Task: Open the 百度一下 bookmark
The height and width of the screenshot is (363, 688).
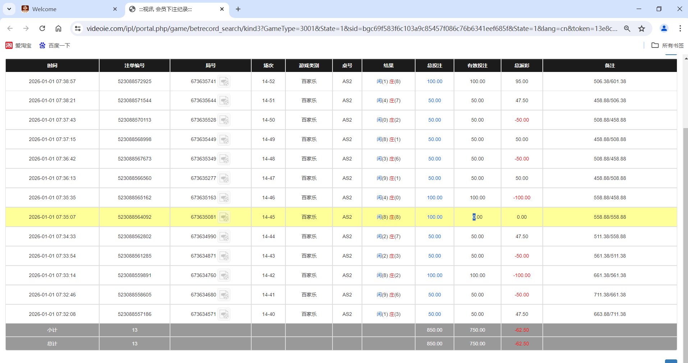Action: click(55, 45)
